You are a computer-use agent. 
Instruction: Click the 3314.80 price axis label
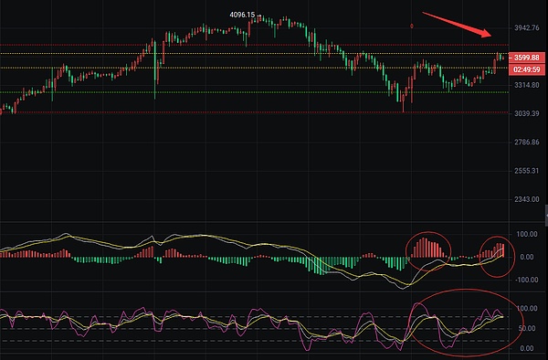point(526,85)
